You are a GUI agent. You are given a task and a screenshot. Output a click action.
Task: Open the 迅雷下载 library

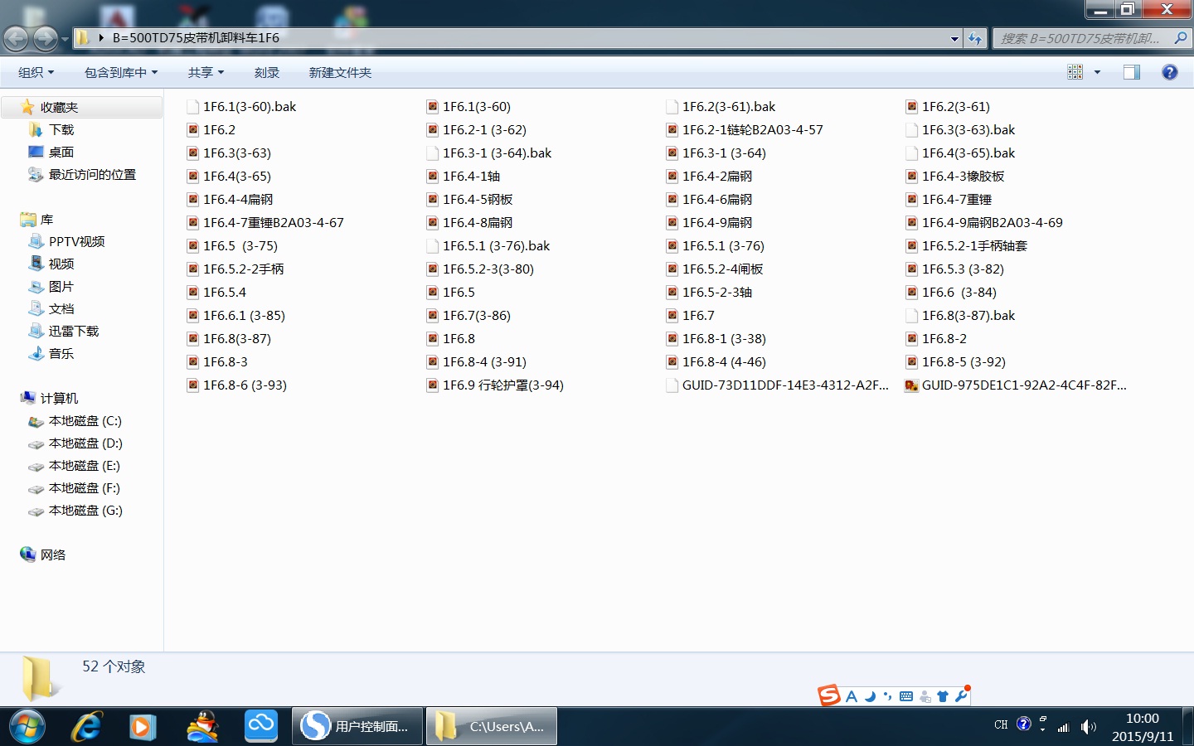coord(73,331)
